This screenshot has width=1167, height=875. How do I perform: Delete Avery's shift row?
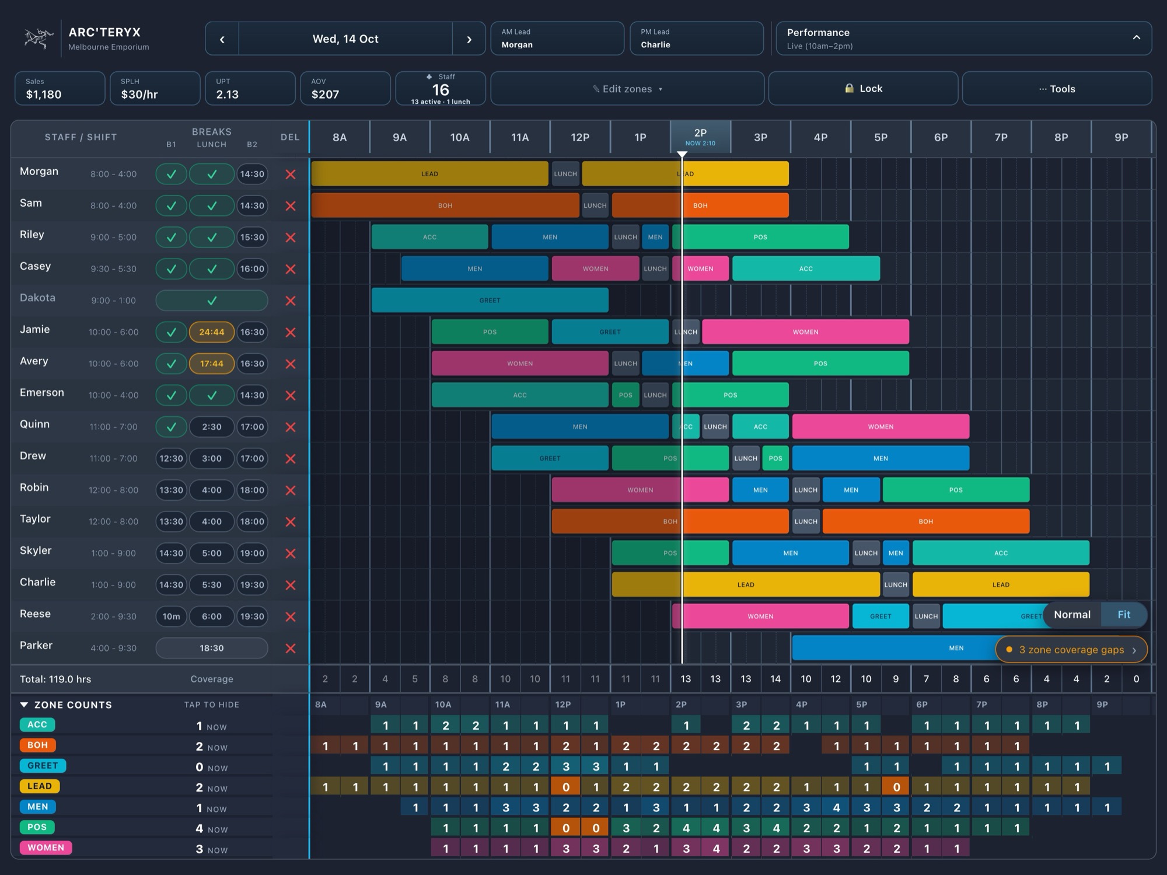click(290, 364)
